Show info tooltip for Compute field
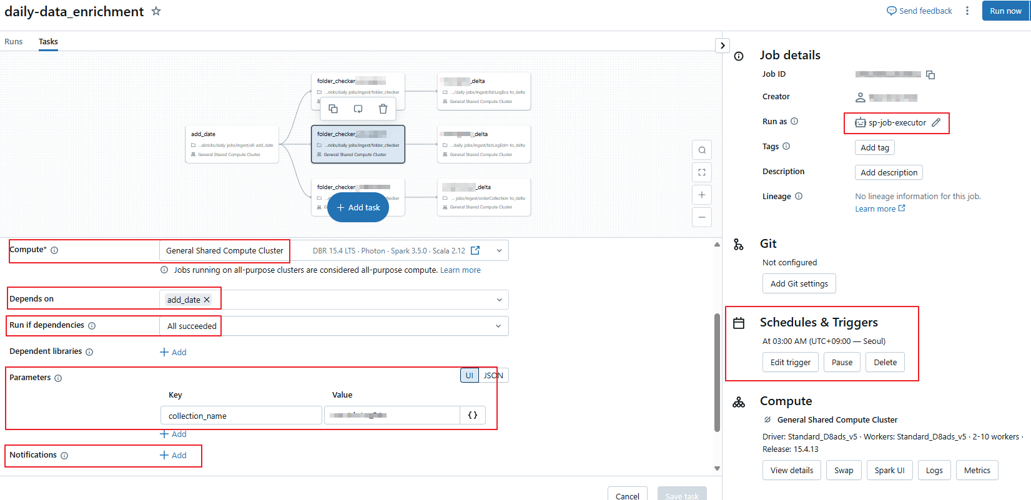 (x=54, y=250)
